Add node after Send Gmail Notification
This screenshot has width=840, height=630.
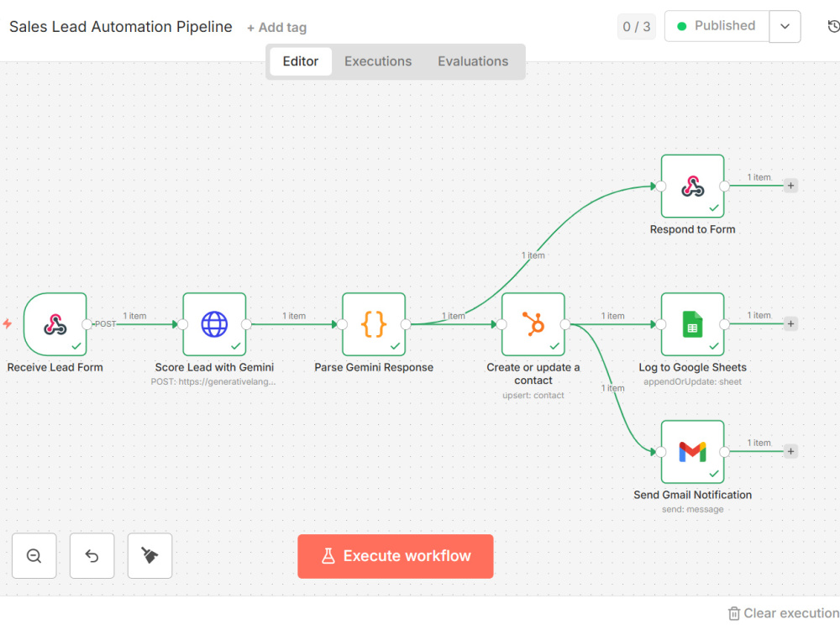790,451
